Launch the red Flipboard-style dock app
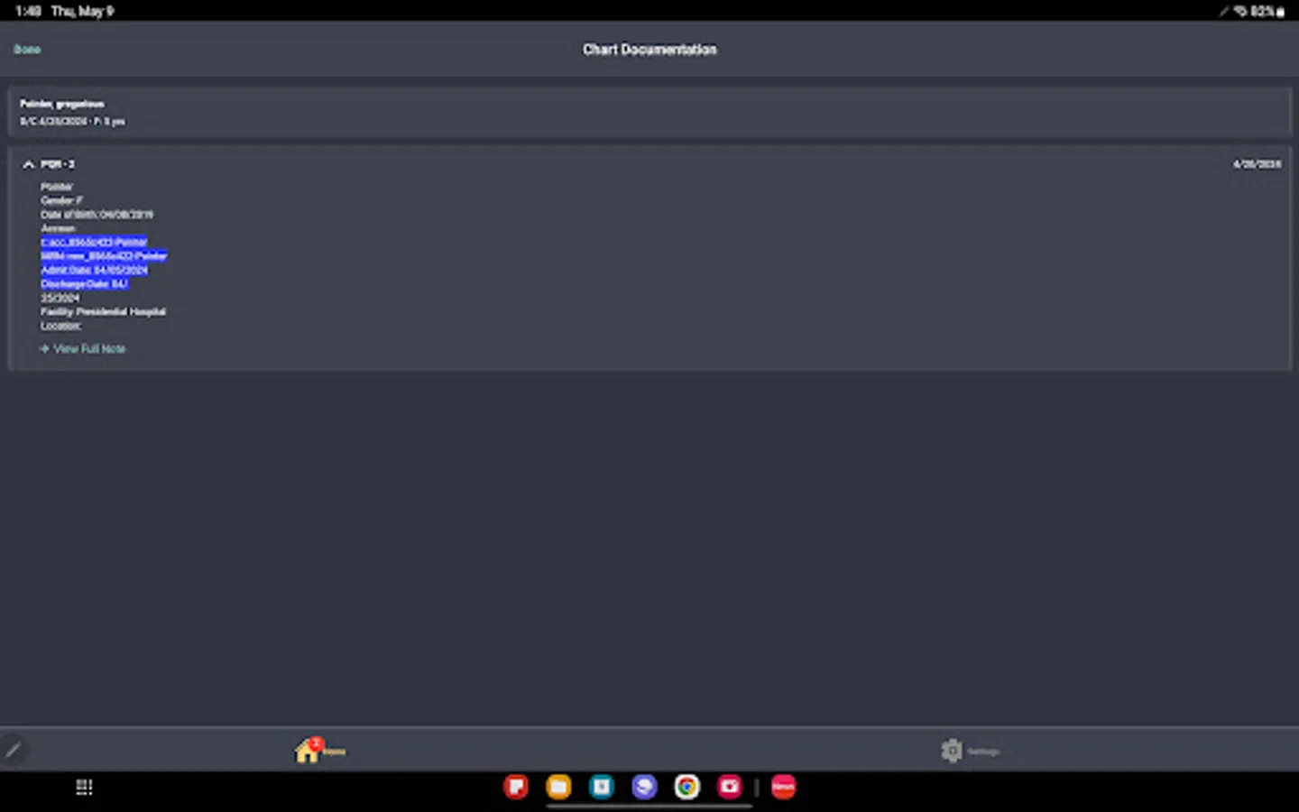The width and height of the screenshot is (1299, 812). click(x=516, y=787)
